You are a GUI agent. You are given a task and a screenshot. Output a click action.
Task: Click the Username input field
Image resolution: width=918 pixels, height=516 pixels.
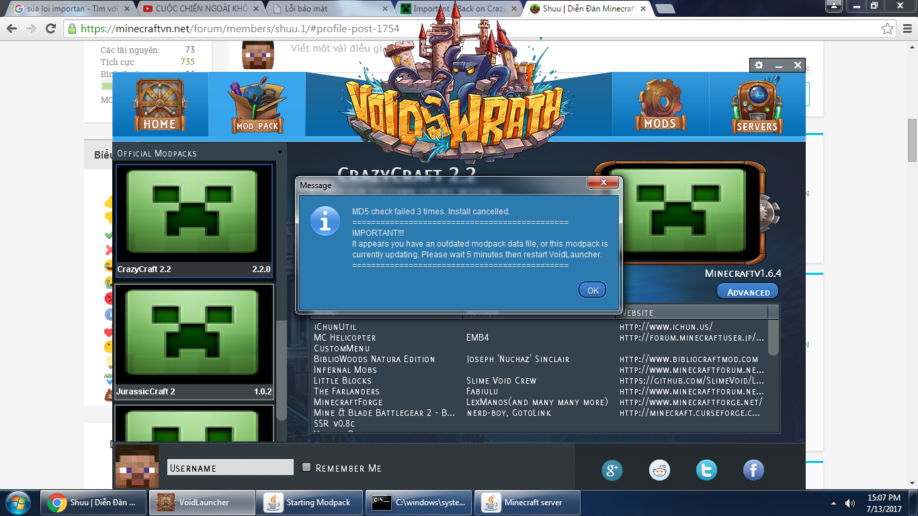pos(231,468)
